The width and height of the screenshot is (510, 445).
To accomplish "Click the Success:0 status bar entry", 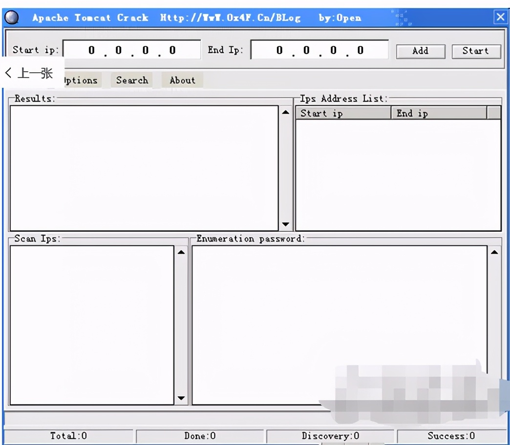I will 451,436.
